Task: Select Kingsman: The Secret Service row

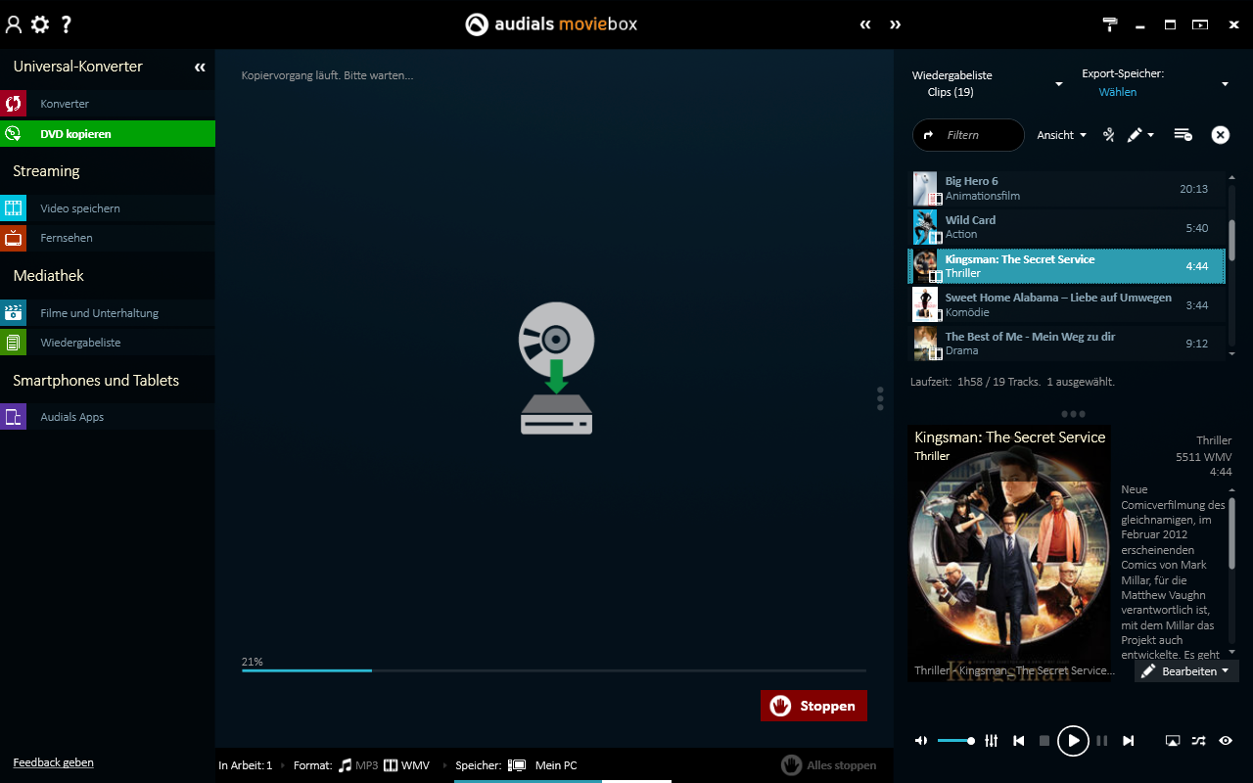Action: point(1068,266)
